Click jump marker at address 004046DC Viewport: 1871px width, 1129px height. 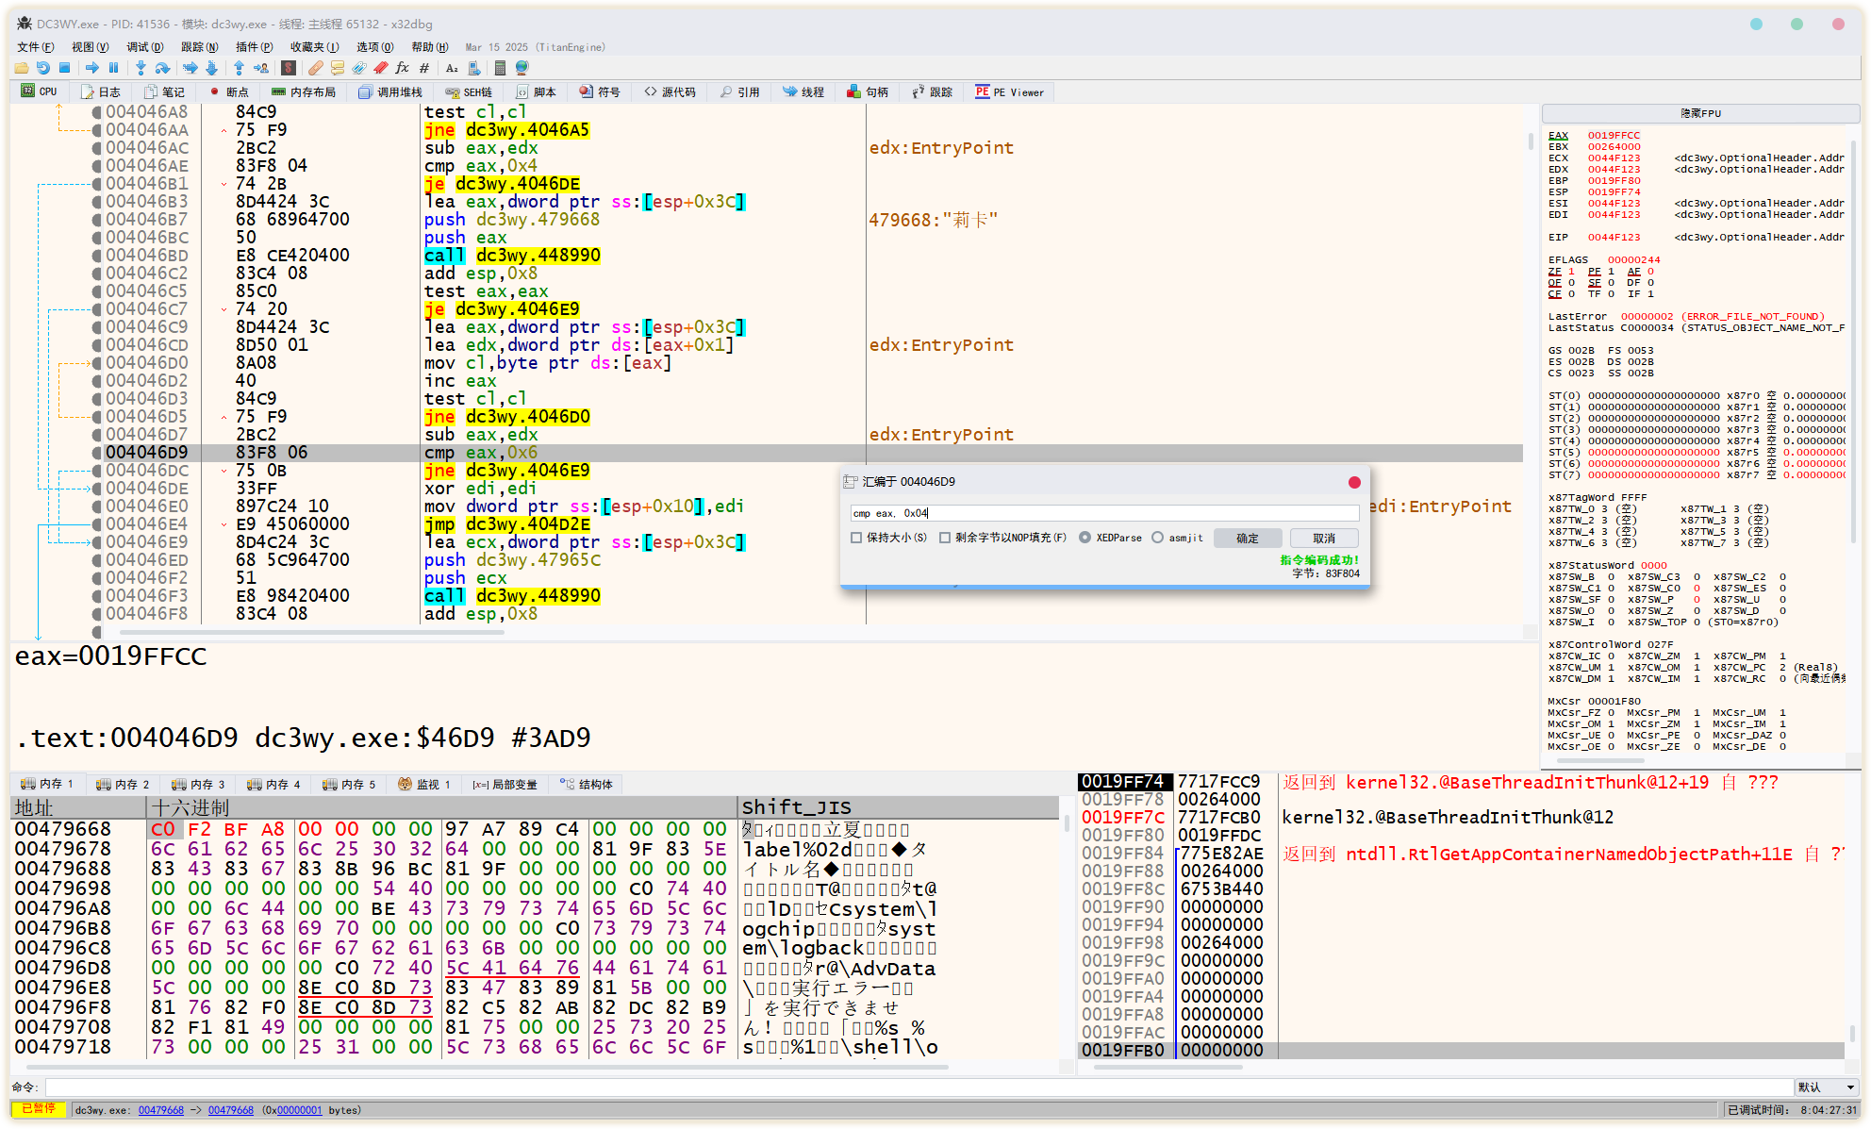point(224,471)
